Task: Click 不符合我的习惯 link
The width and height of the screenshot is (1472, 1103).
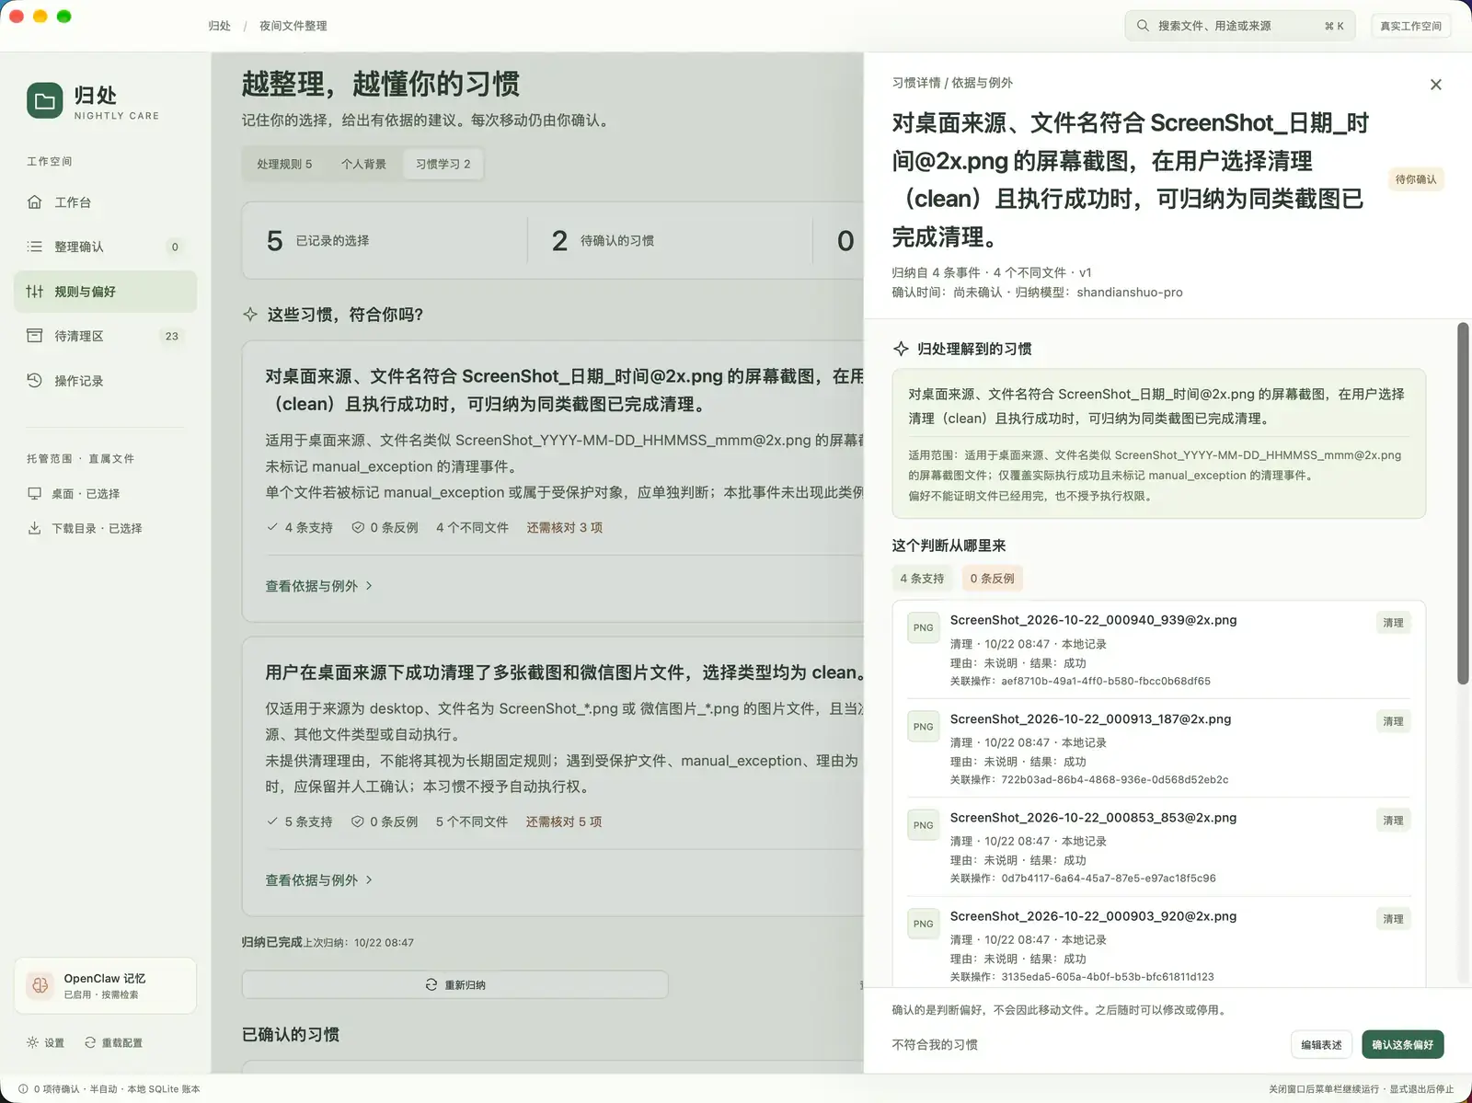Action: tap(935, 1045)
